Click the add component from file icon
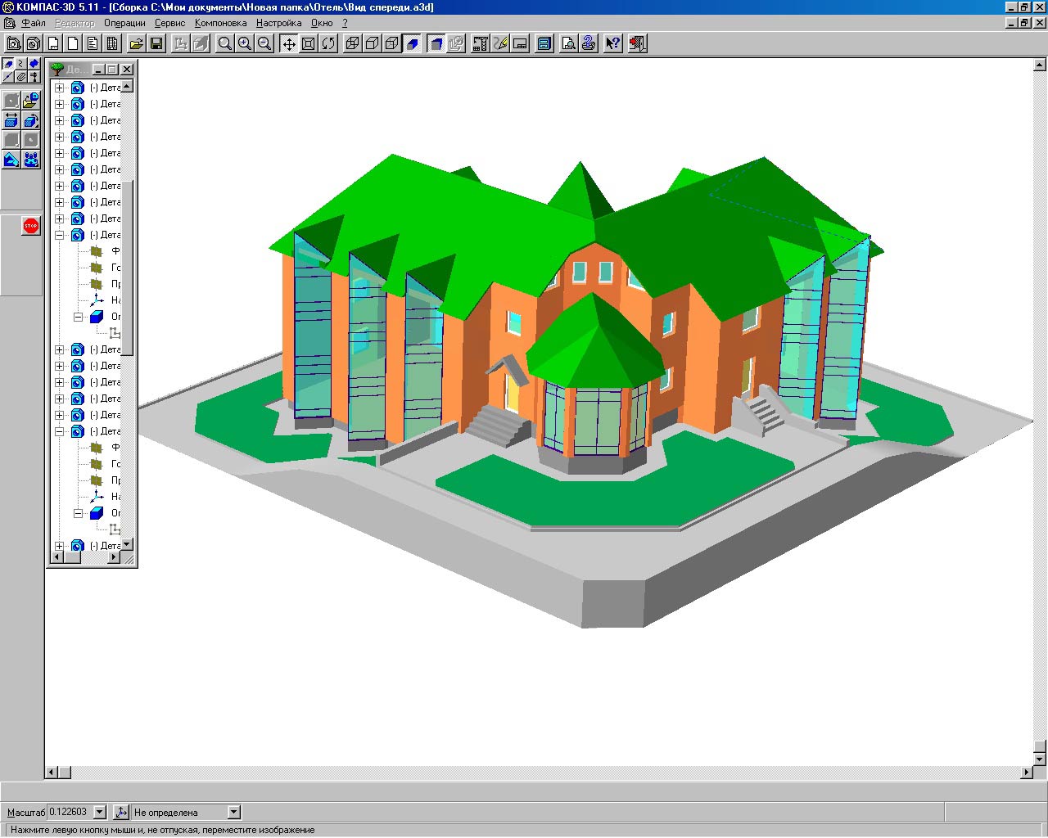Viewport: 1048px width, 838px height. pyautogui.click(x=30, y=101)
